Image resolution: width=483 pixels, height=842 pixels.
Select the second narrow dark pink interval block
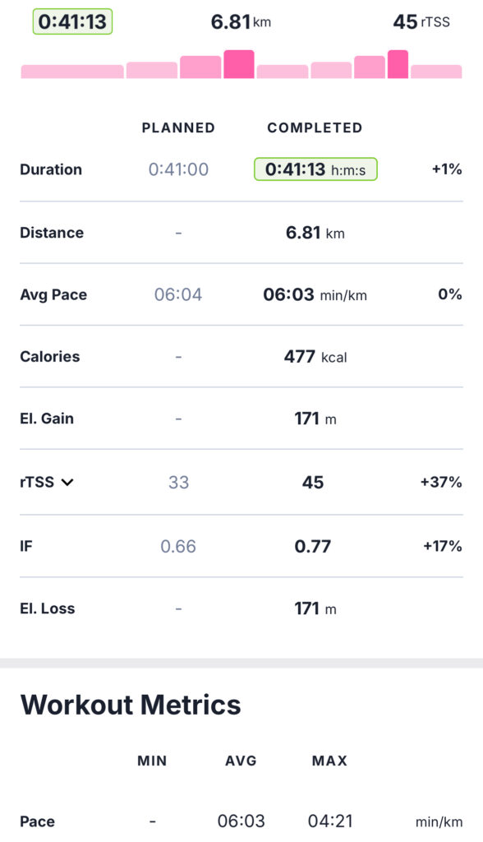tap(398, 64)
